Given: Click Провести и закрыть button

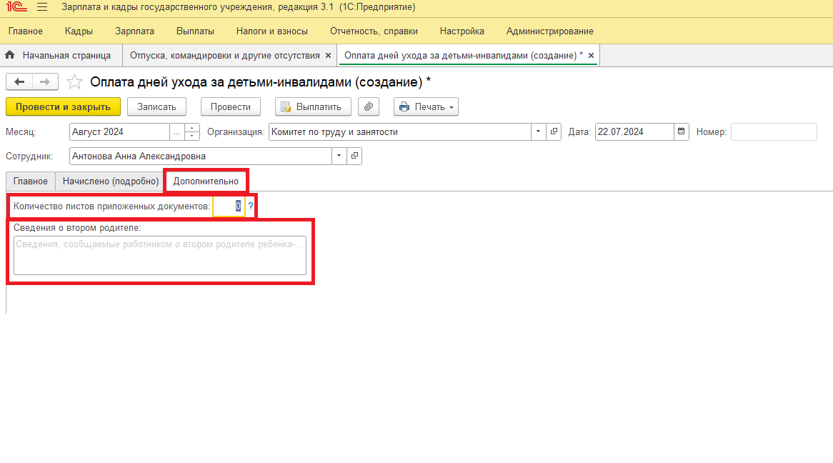Looking at the screenshot, I should point(63,106).
